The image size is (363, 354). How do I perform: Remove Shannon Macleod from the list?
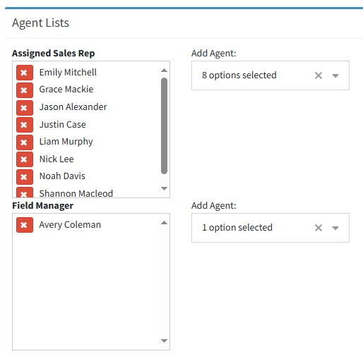(25, 193)
